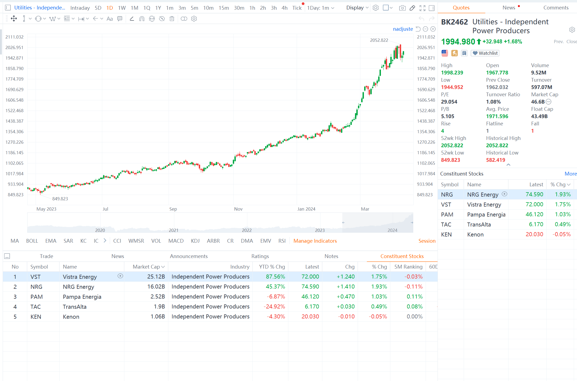Enable the MACD indicator
Viewport: 577px width, 381px height.
pos(176,241)
